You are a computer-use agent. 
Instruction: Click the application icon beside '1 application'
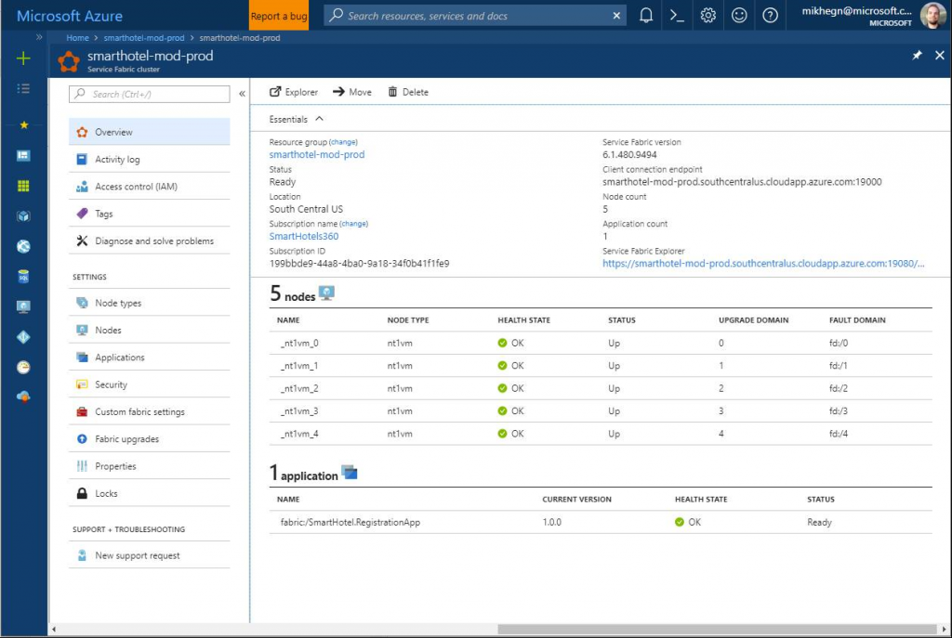[350, 473]
